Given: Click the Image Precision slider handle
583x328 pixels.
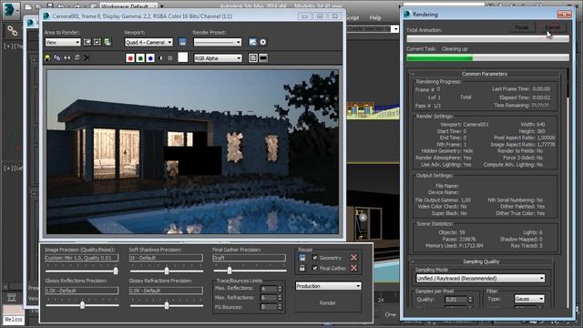Looking at the screenshot, I should [x=116, y=271].
